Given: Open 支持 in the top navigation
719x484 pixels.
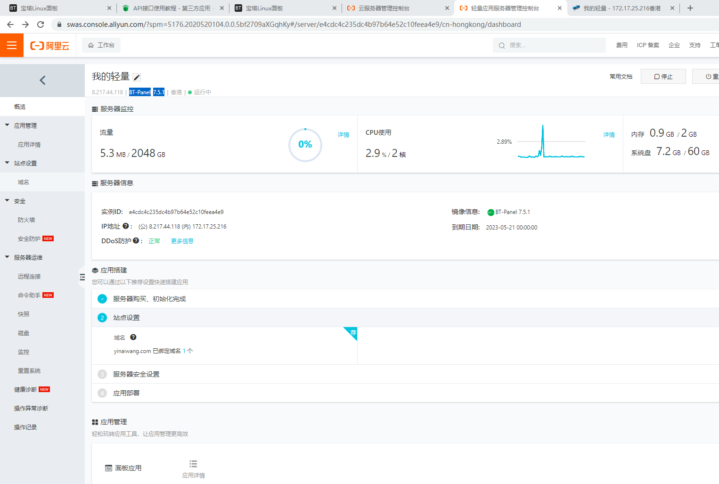Looking at the screenshot, I should 695,45.
